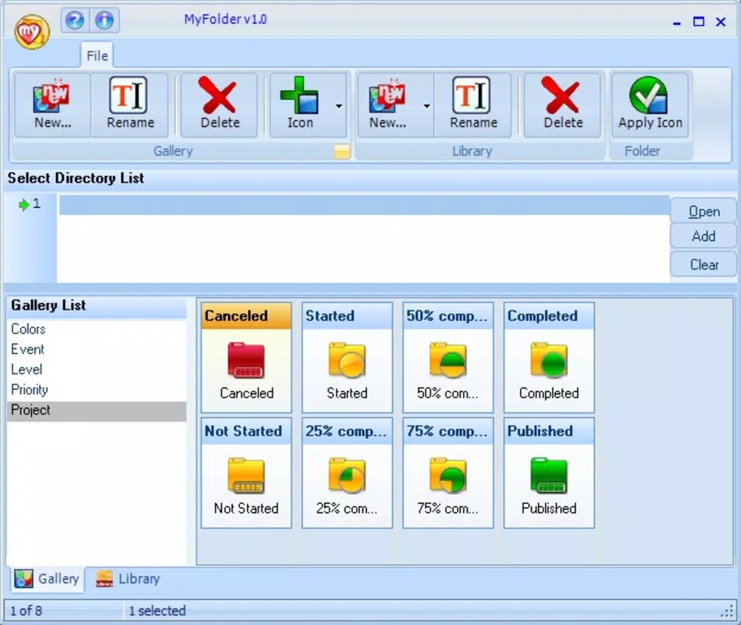This screenshot has width=741, height=625.
Task: Click the '1 of 8' status entry
Action: coord(26,611)
